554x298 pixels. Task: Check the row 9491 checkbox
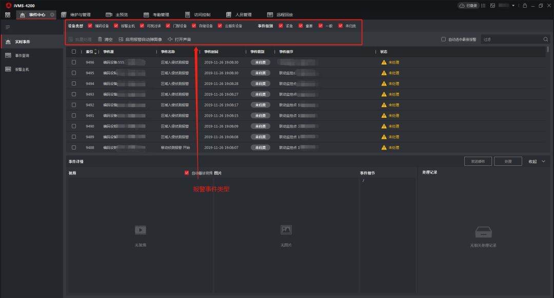click(74, 115)
